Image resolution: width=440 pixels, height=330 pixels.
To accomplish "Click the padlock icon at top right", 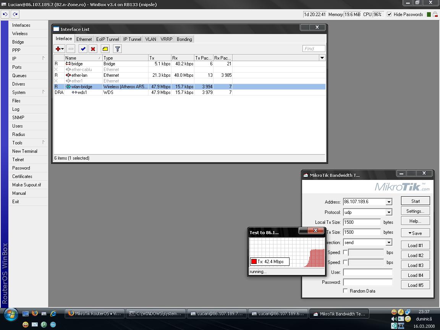I will (x=435, y=14).
